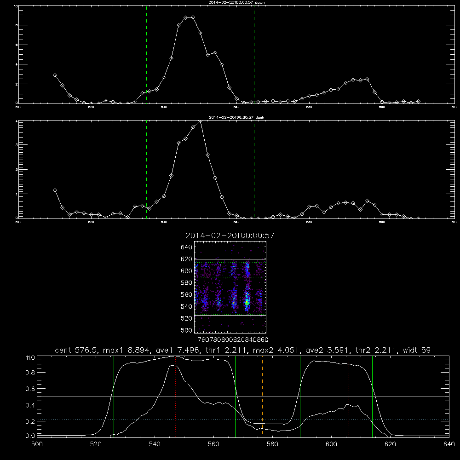Click the right green dashed line in dawn plot
Screen dimensions: 460x460
[x=254, y=54]
